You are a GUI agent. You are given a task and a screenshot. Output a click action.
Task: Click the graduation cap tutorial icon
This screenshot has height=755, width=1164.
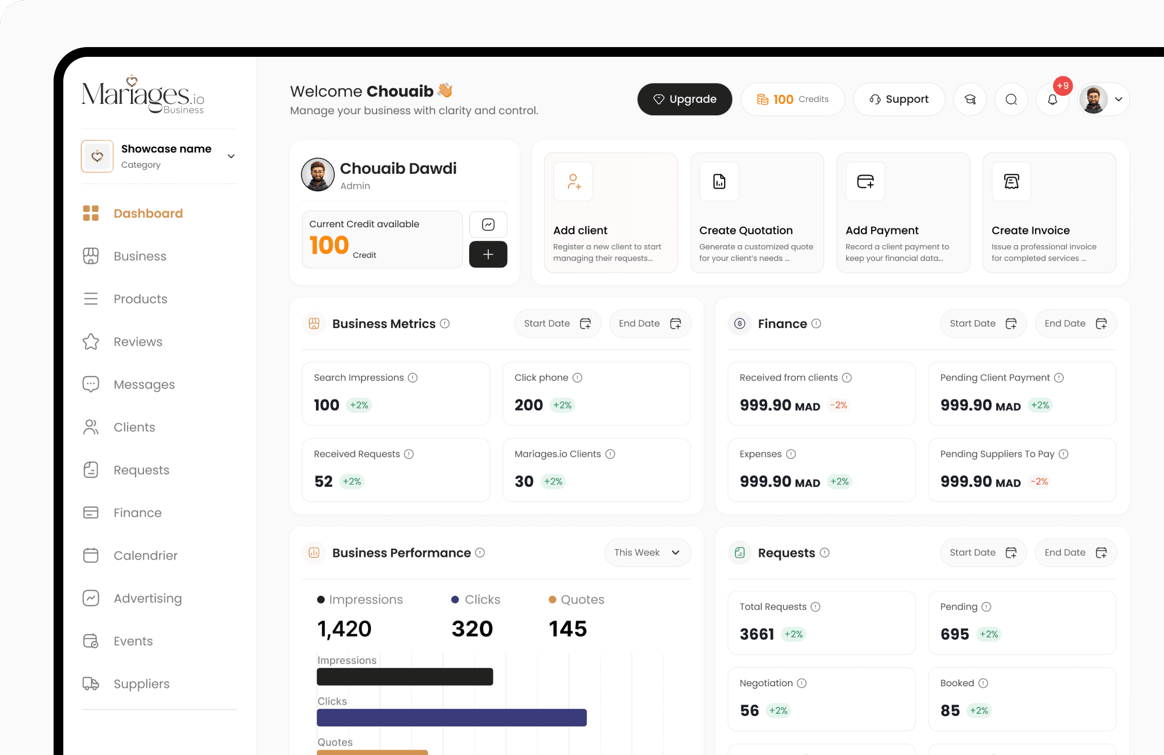pos(970,100)
